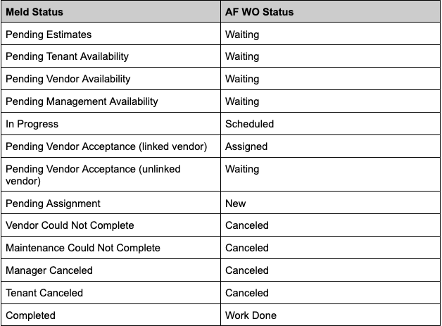Screen dimensions: 442x326
Task: Click the Pending Assignment cell
Action: coord(53,203)
